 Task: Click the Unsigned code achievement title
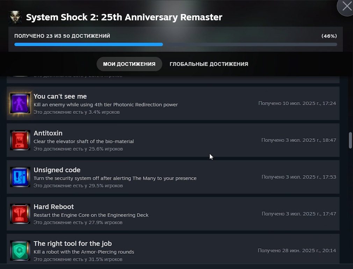[x=57, y=170]
